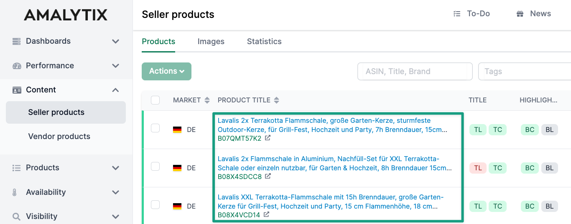Click TC badge in B08X4VCD14 row
Screen dimensions: 571x224
pyautogui.click(x=497, y=207)
